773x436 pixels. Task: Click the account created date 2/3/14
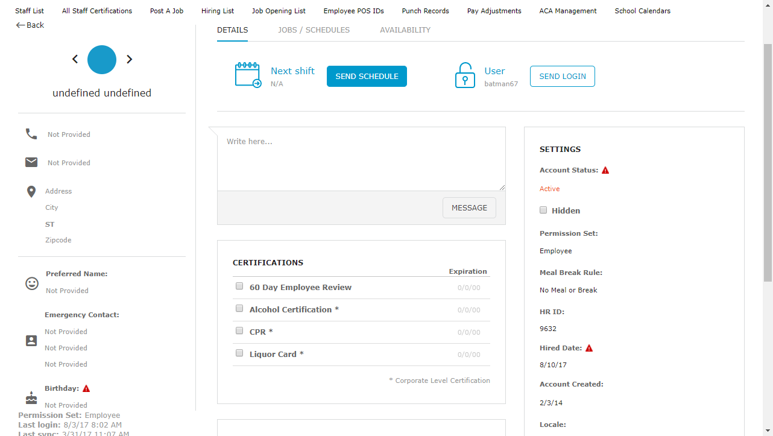551,403
